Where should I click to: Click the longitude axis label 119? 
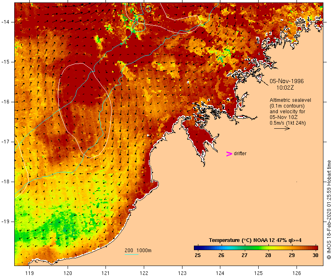pyautogui.click(x=29, y=273)
